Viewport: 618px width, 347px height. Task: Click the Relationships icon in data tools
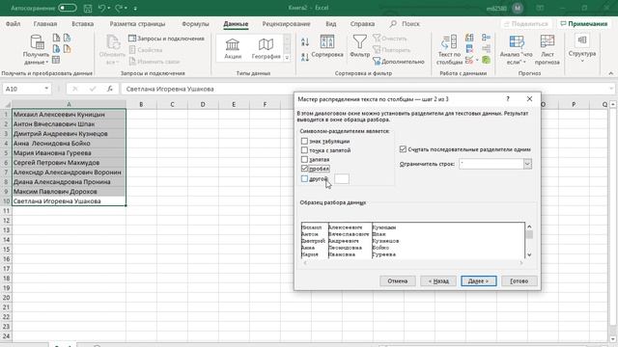click(486, 49)
